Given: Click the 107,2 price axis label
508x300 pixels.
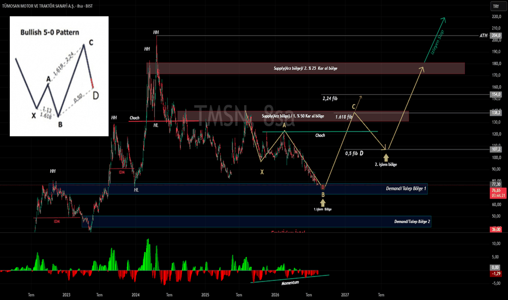Looking at the screenshot, I should 496,149.
